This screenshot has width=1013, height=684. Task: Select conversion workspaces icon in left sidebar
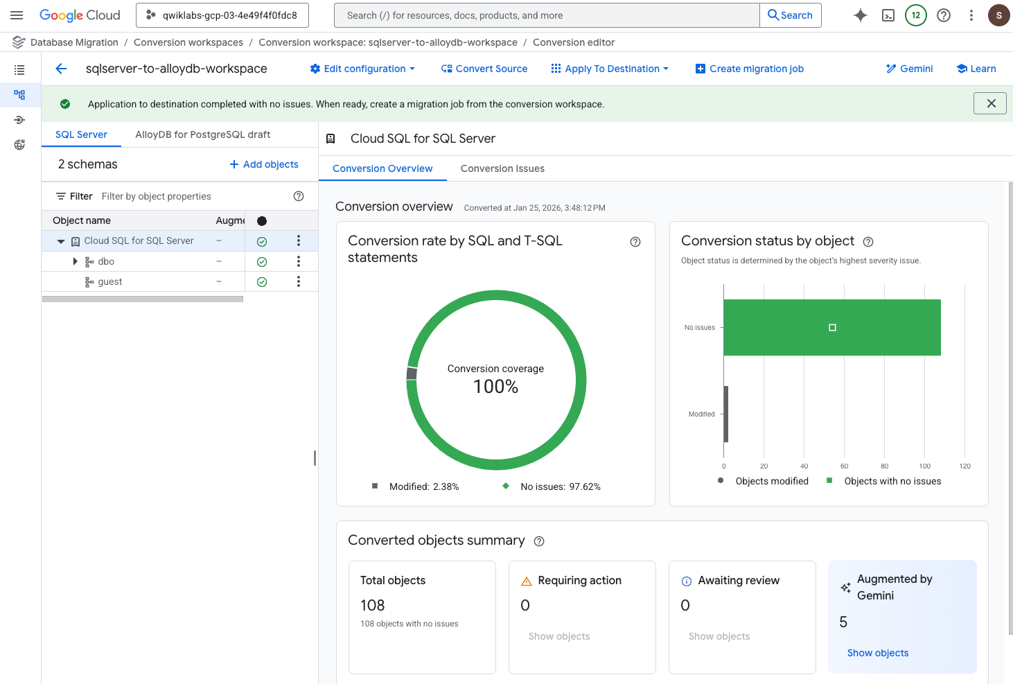click(19, 95)
